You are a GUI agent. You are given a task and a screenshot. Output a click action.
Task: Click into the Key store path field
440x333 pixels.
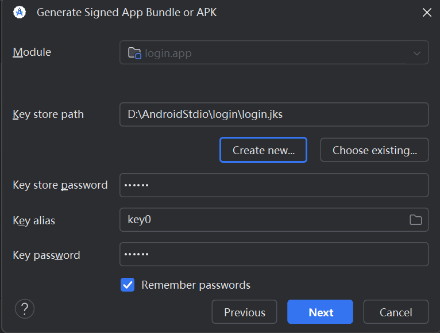pos(273,114)
